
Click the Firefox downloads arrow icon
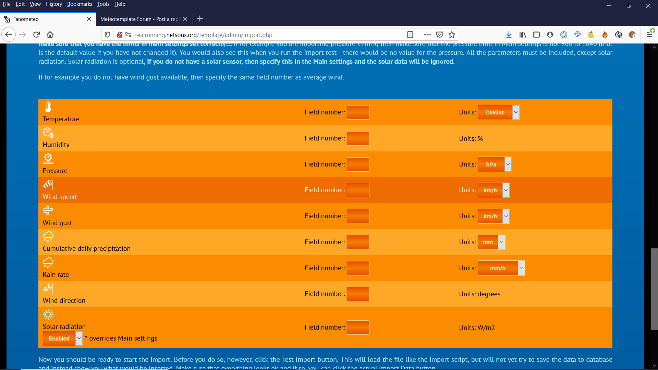(509, 35)
